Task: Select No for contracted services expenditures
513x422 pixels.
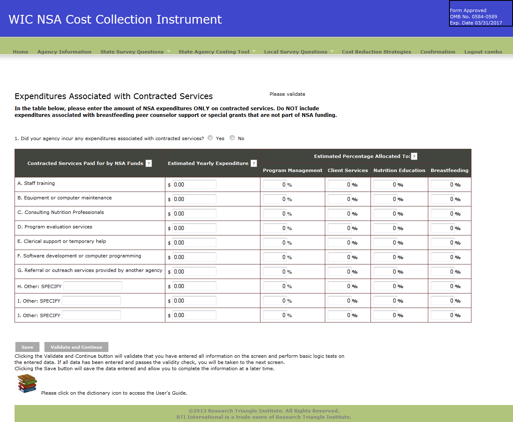Action: tap(232, 138)
